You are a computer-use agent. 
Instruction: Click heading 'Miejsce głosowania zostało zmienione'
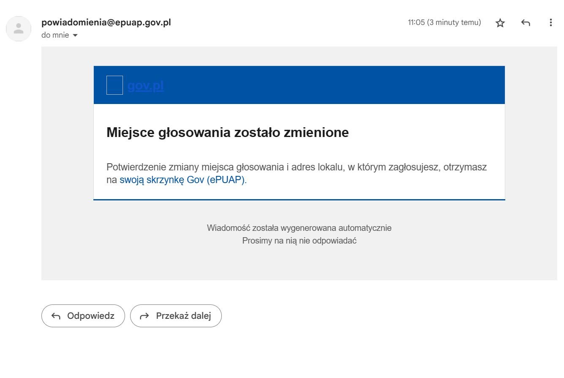point(228,132)
